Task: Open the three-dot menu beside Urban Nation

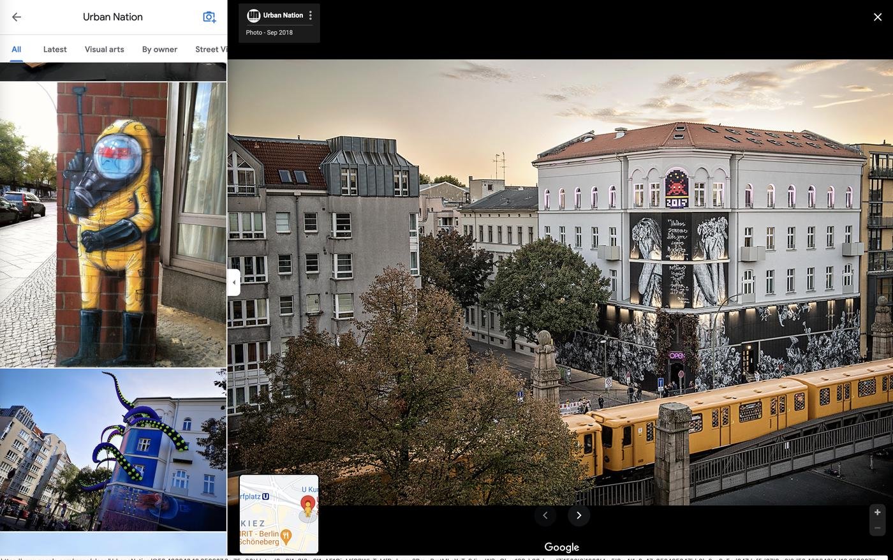Action: [311, 15]
